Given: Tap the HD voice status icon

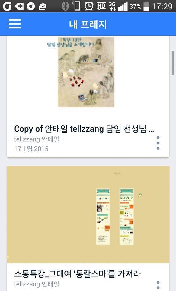Looking at the screenshot, I should [101, 6].
